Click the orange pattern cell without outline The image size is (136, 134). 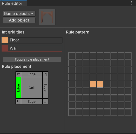[93, 84]
